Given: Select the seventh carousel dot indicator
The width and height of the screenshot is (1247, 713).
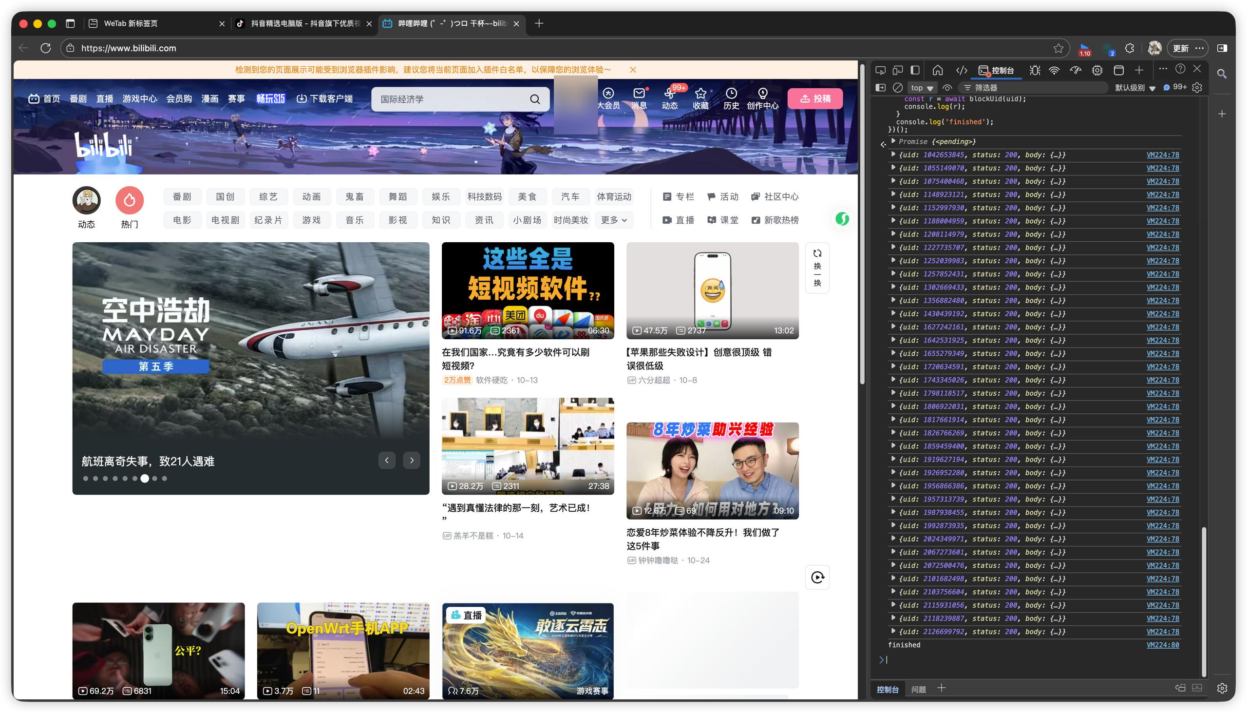Looking at the screenshot, I should 144,479.
